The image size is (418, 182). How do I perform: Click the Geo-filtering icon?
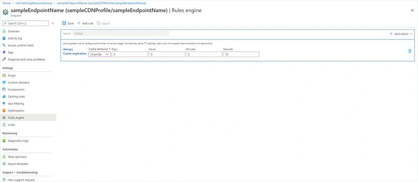pos(4,103)
